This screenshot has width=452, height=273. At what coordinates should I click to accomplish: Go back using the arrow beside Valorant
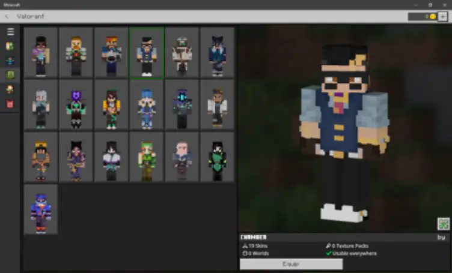[7, 16]
